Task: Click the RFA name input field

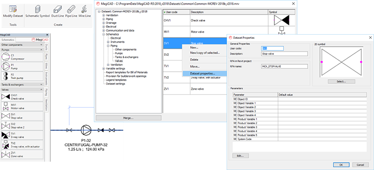Action: click(284, 66)
